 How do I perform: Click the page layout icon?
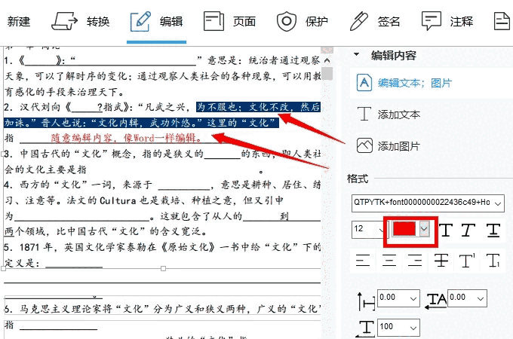click(213, 21)
